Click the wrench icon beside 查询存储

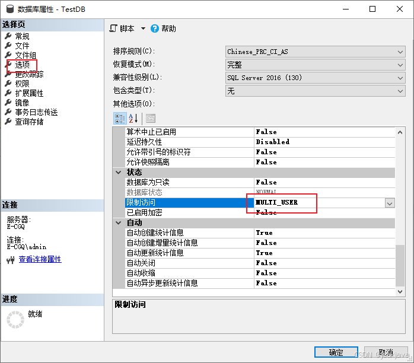[x=8, y=121]
